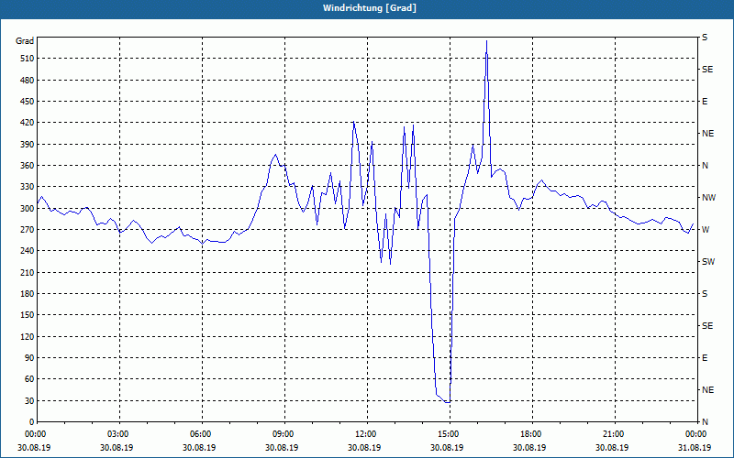Image resolution: width=734 pixels, height=458 pixels.
Task: Pick the 90 y-axis value
Action: coord(29,358)
